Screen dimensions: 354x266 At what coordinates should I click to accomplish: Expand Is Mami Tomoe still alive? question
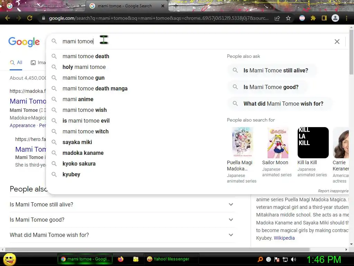(122, 204)
